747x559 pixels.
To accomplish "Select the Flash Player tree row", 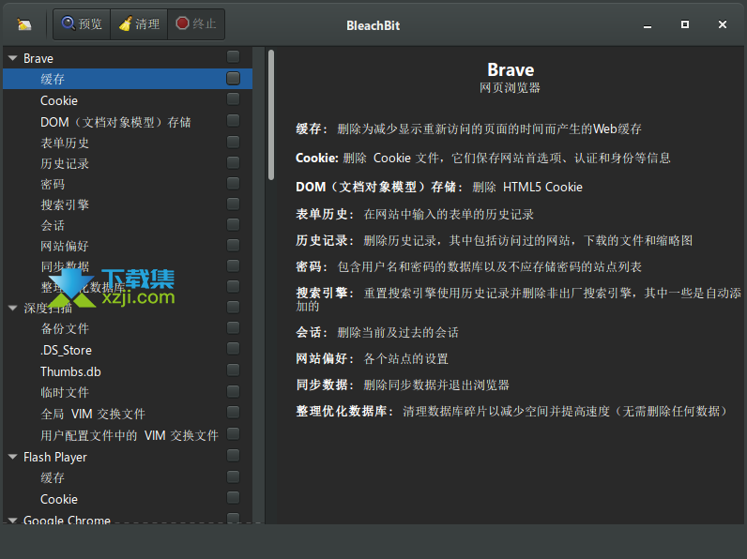I will [x=128, y=457].
